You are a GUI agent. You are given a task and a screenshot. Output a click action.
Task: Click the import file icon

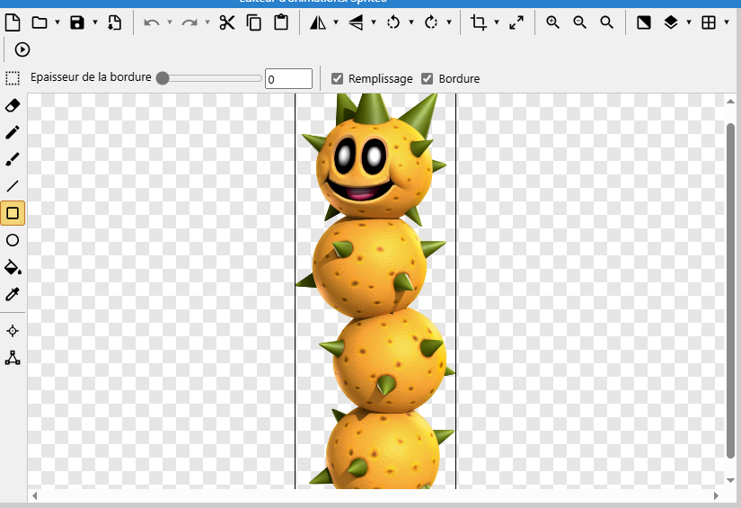(x=114, y=22)
